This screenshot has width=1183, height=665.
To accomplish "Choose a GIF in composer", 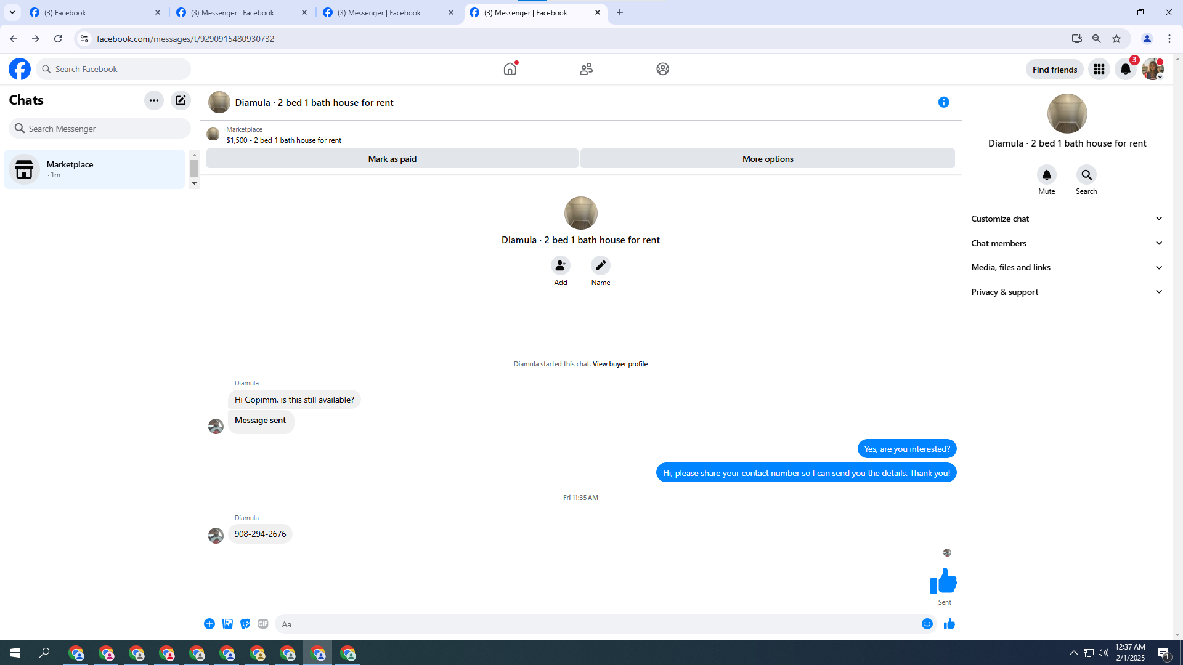I will (263, 624).
